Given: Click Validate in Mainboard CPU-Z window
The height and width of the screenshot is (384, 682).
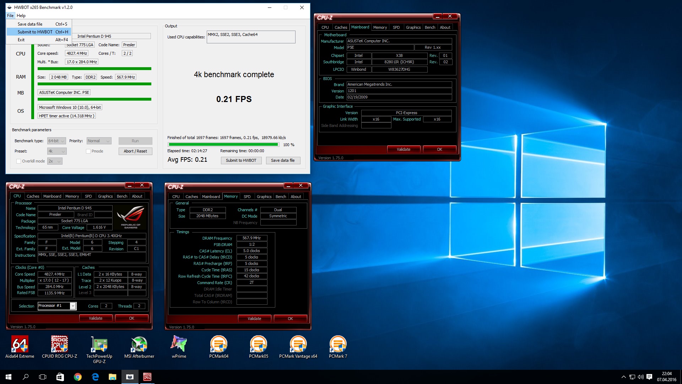Looking at the screenshot, I should click(404, 149).
